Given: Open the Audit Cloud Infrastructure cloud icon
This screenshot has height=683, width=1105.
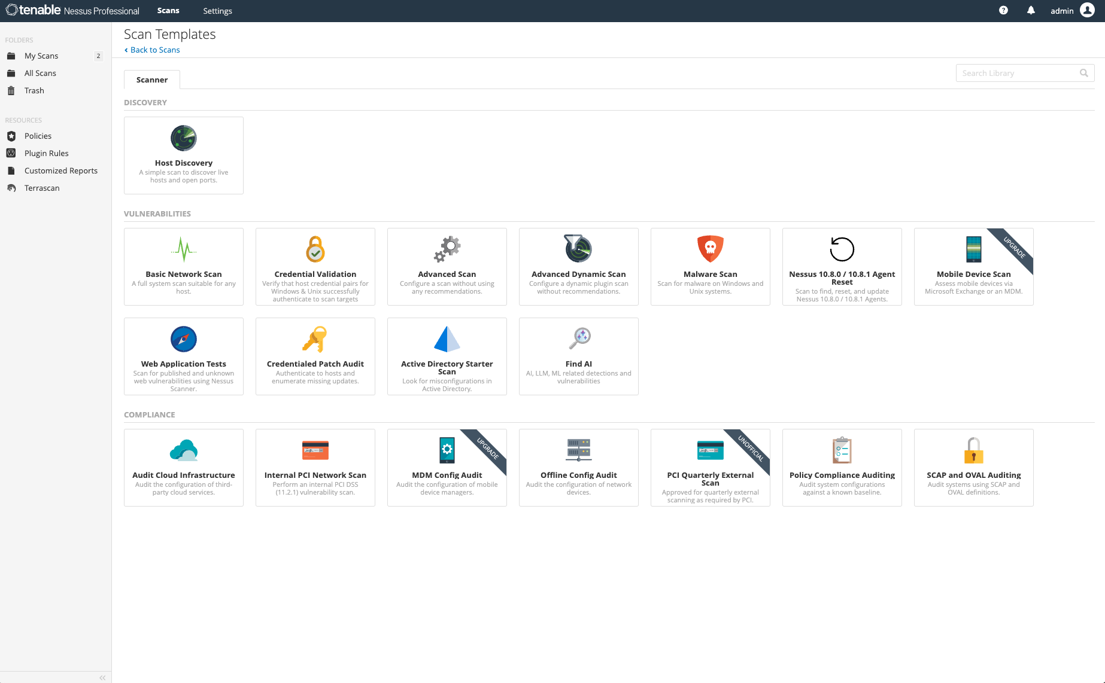Looking at the screenshot, I should 183,450.
